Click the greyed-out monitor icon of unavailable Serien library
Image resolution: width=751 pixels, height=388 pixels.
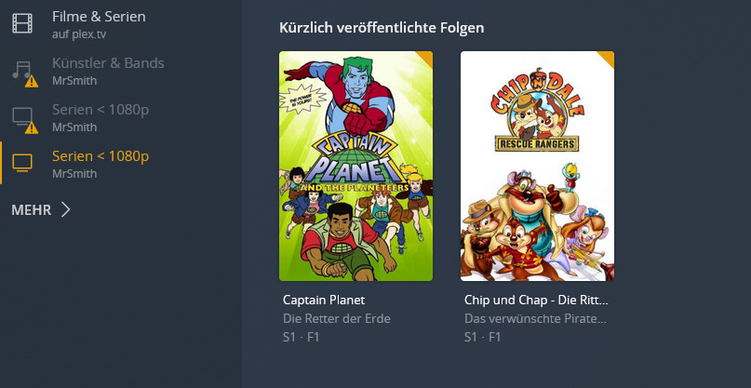tap(22, 115)
